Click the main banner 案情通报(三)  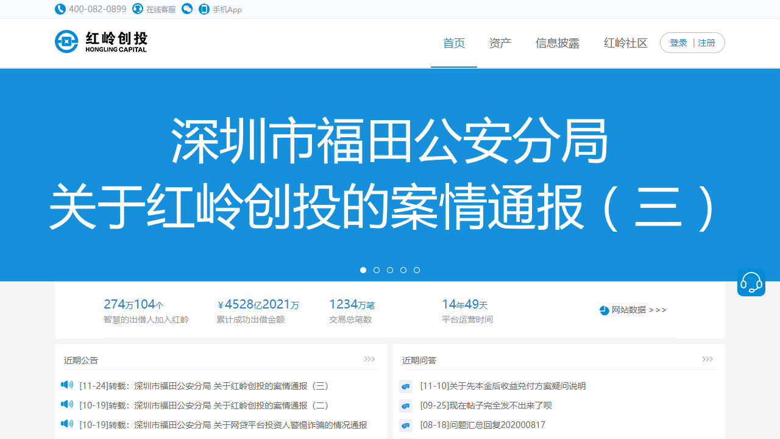tap(390, 175)
